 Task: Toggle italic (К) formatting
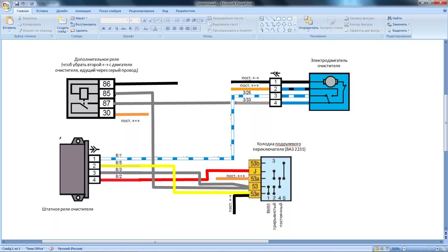point(110,29)
